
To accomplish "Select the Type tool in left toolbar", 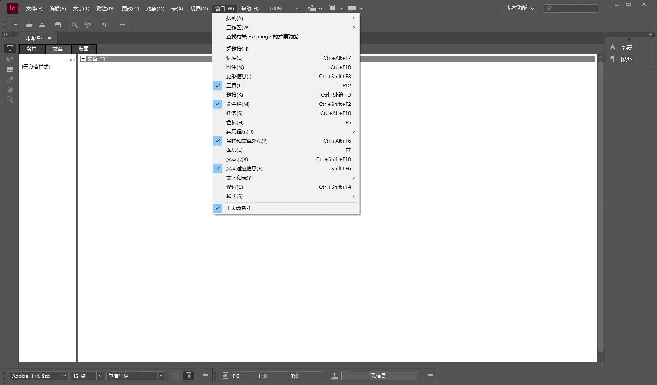I will (10, 48).
